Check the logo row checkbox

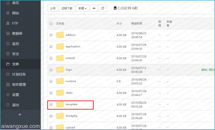point(51,70)
